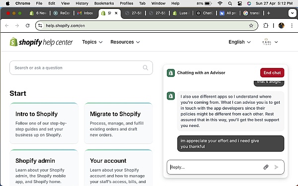Viewport: 298px width, 186px height.
Task: Switch to the Luse tab
Action: (181, 13)
